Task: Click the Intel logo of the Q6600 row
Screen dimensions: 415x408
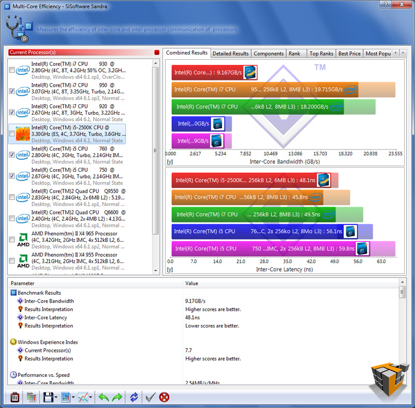Action: 23,219
